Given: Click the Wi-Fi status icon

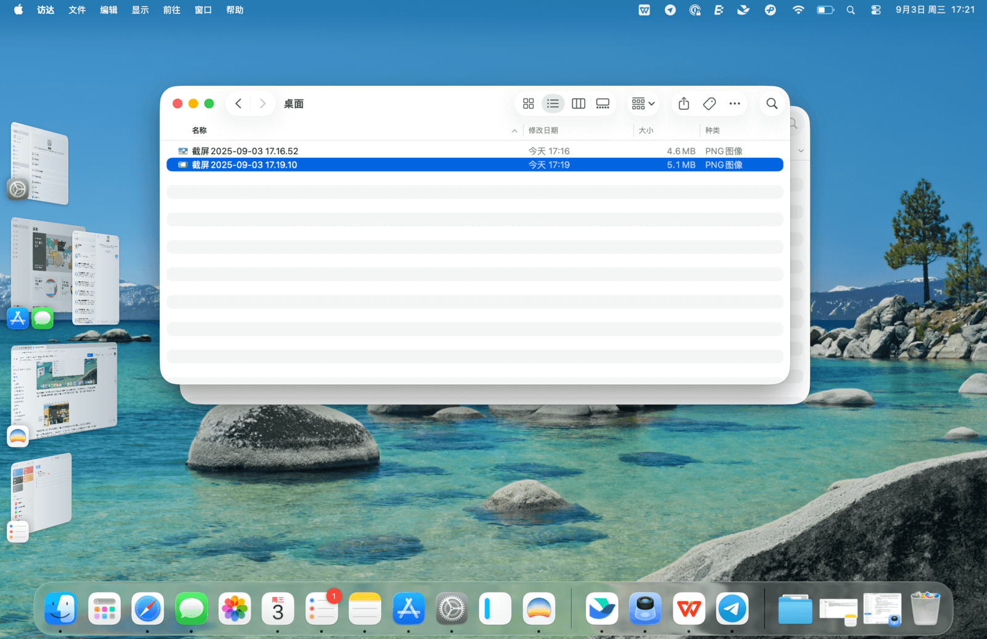Looking at the screenshot, I should point(798,10).
